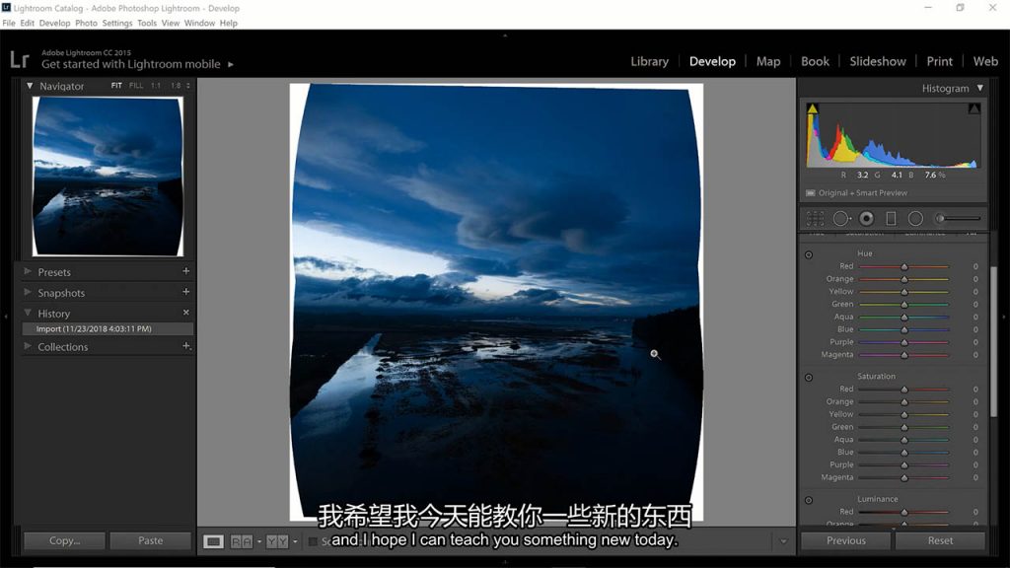This screenshot has width=1010, height=568.
Task: Collapse the left panel group arrow
Action: pyautogui.click(x=6, y=317)
